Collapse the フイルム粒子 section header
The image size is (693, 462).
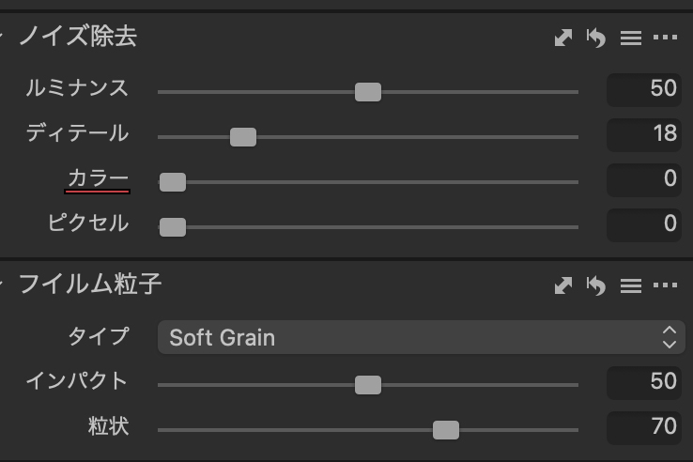click(x=90, y=284)
